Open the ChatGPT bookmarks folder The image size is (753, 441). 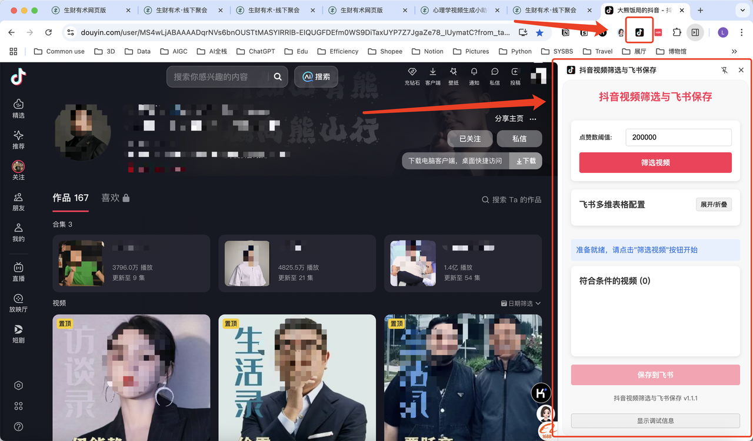pyautogui.click(x=256, y=51)
